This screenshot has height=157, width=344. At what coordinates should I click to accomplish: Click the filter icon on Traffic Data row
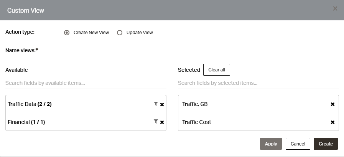tap(156, 104)
